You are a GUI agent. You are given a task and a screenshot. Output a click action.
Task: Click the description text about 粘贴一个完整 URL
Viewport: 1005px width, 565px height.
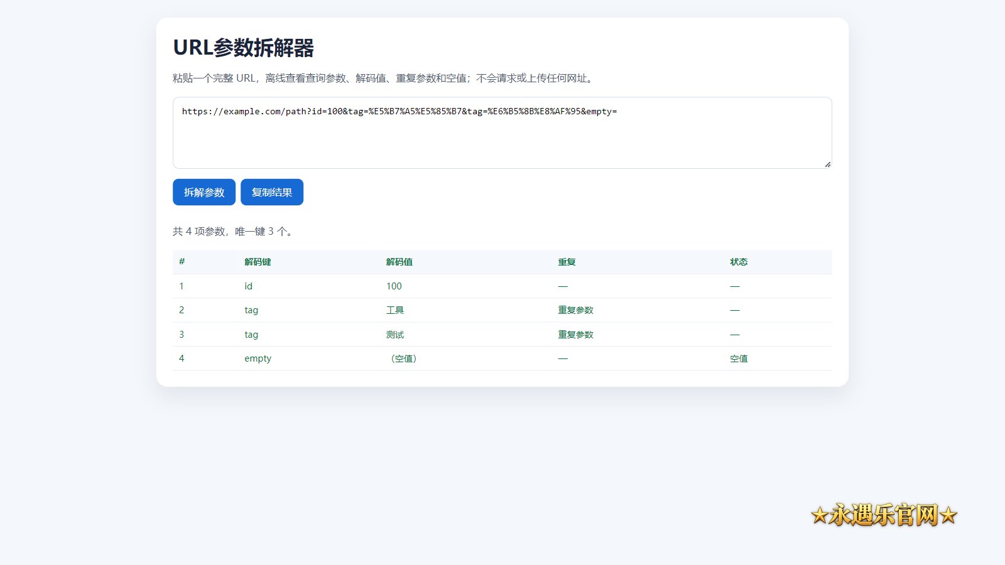click(383, 78)
